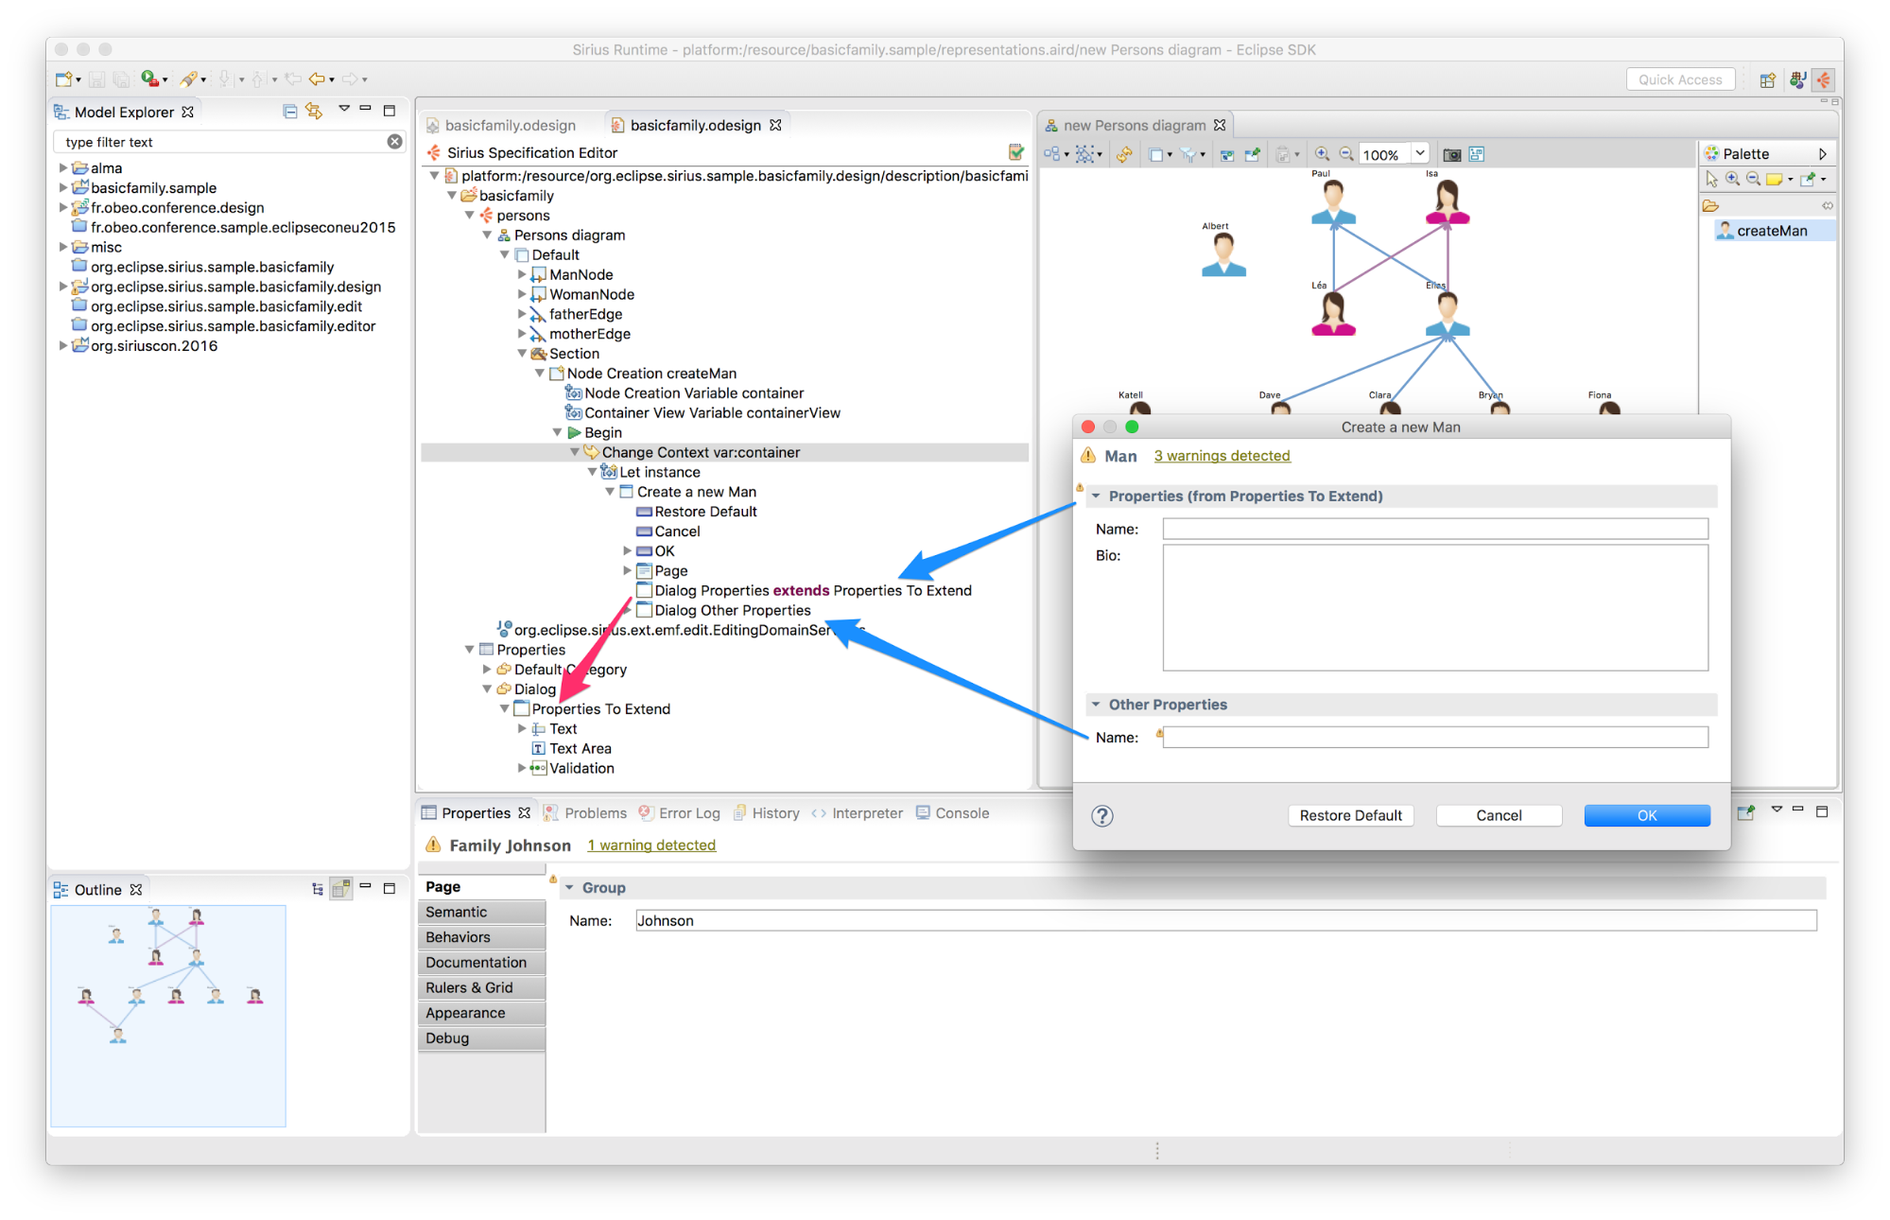Screen dimensions: 1890x1220
Task: Open the Error Log tab
Action: click(x=679, y=813)
